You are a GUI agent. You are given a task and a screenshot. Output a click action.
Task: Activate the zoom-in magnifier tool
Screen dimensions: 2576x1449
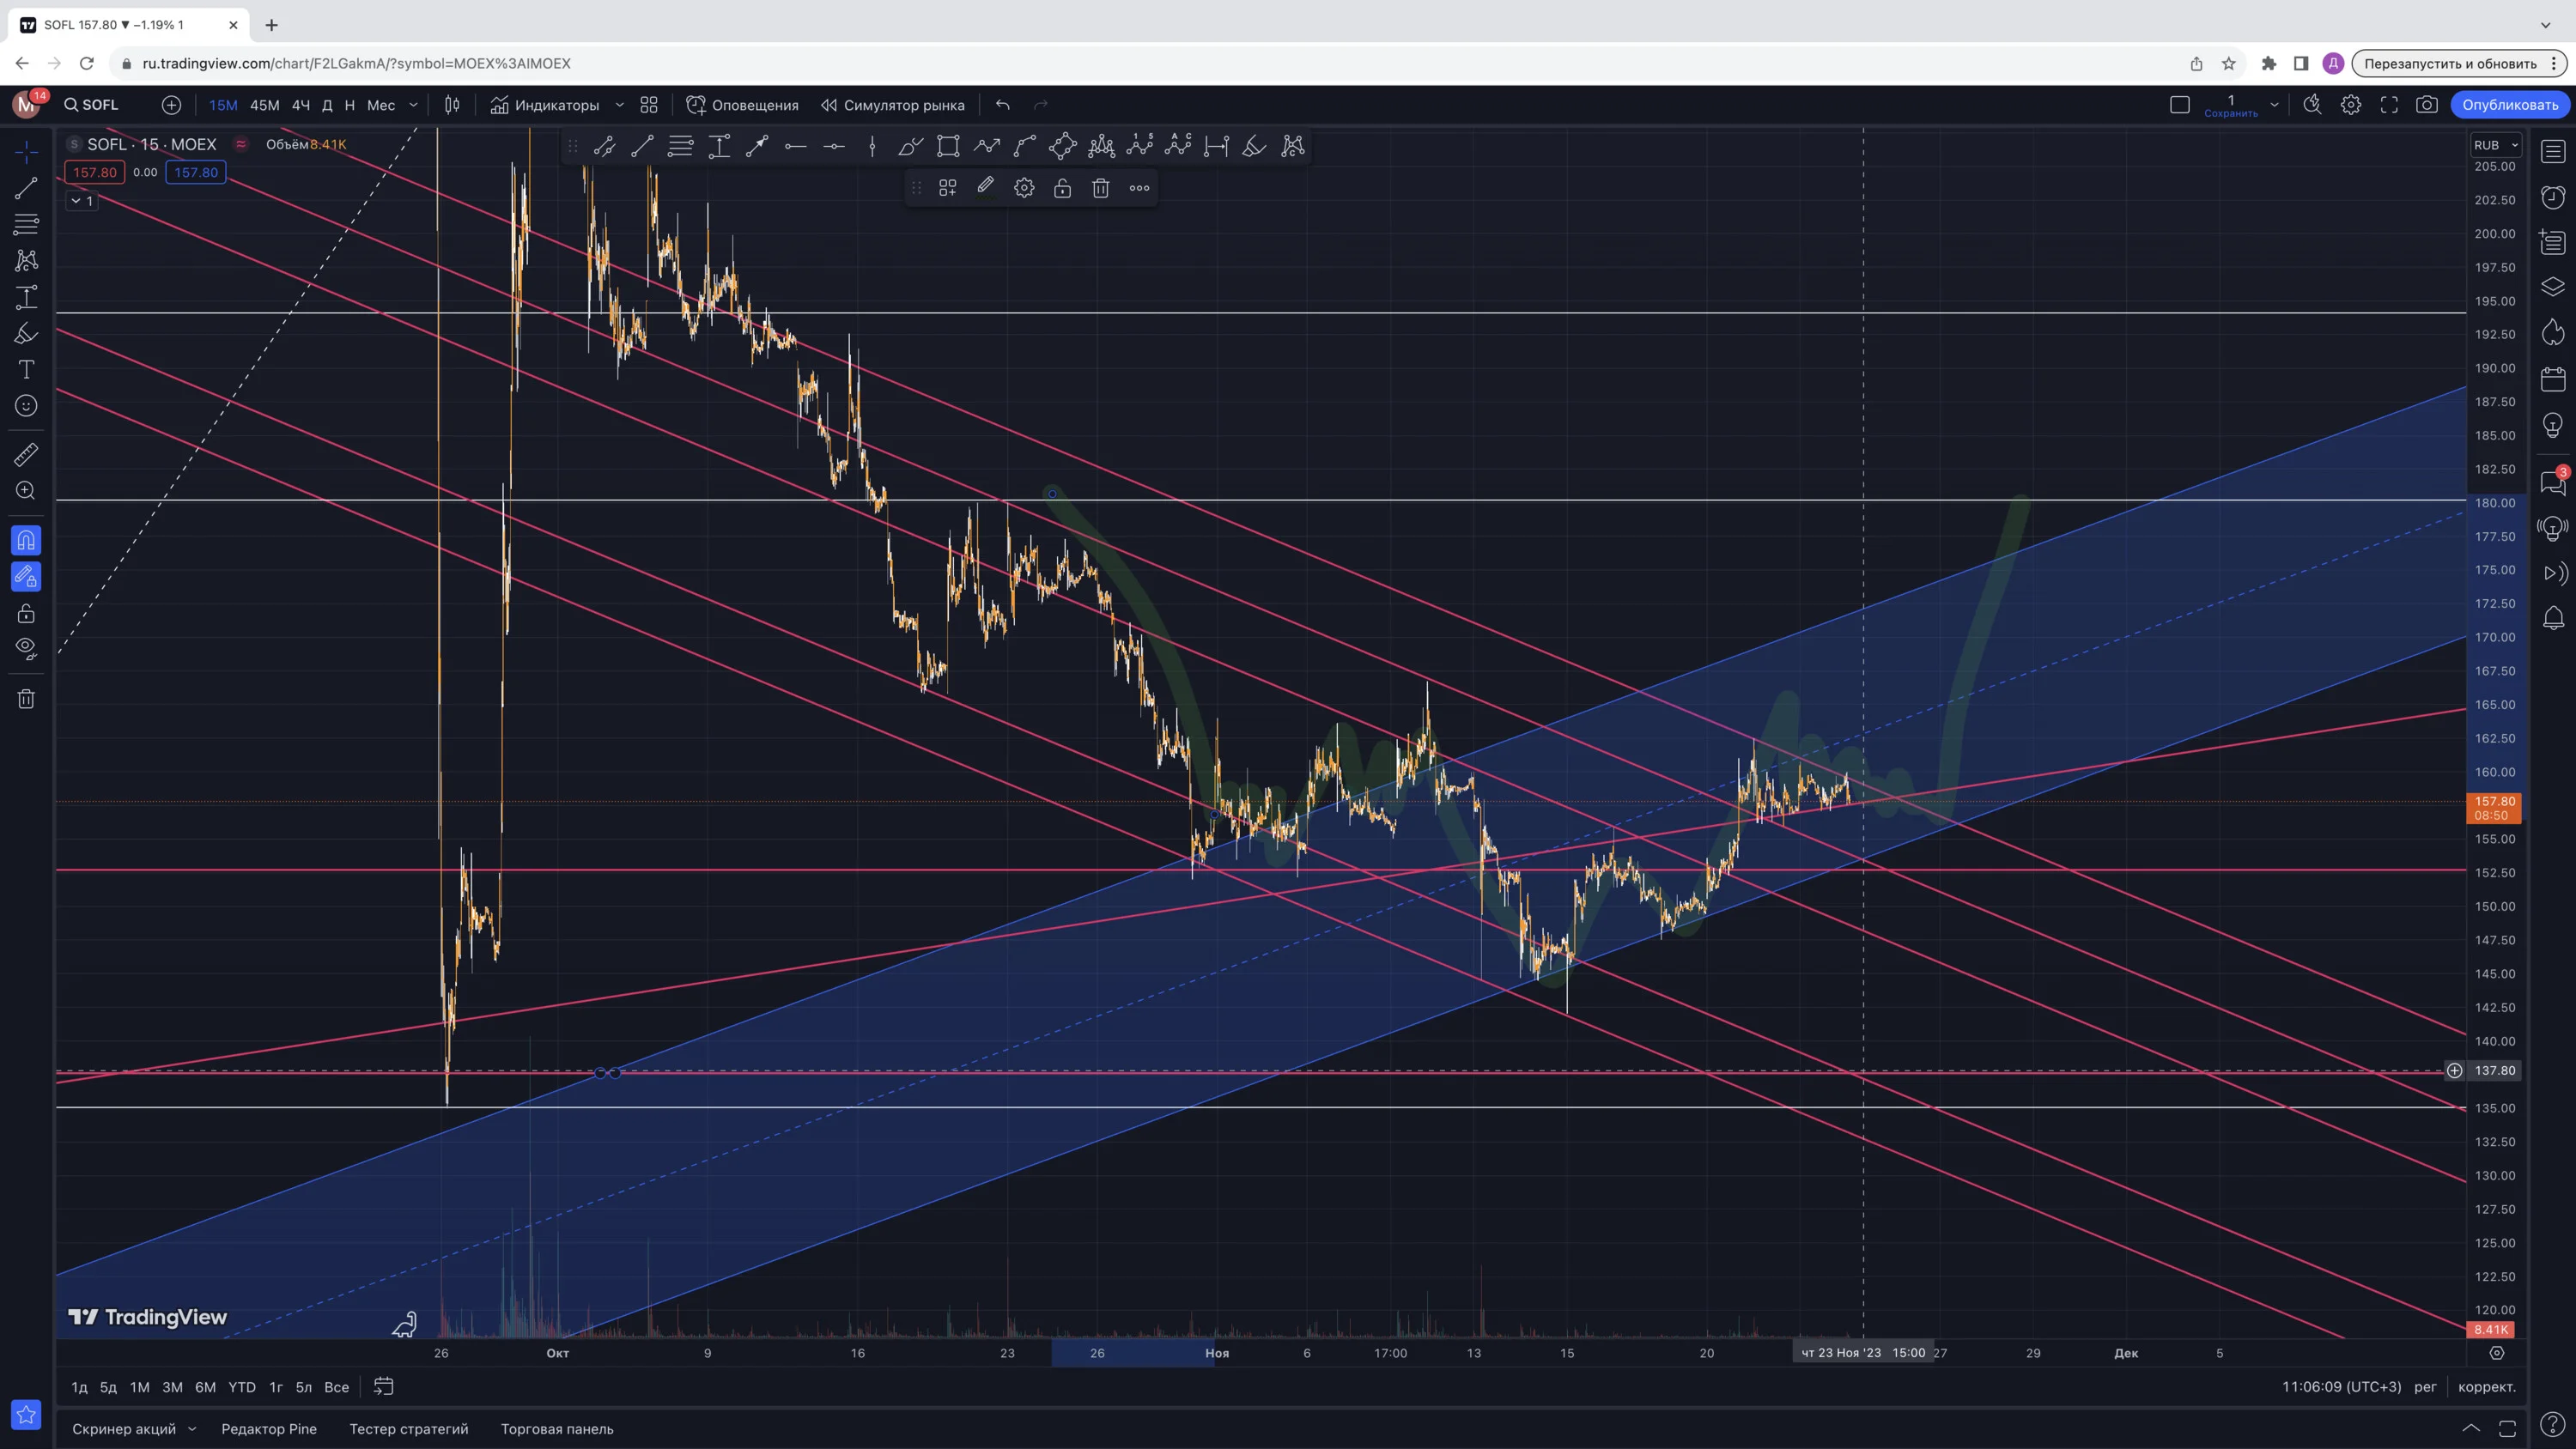[26, 491]
